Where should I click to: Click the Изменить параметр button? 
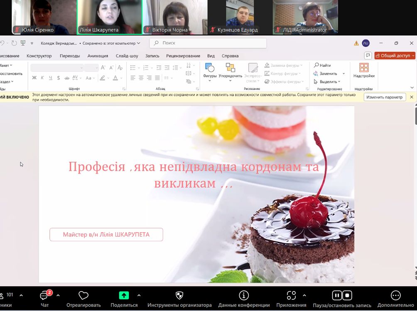[384, 97]
